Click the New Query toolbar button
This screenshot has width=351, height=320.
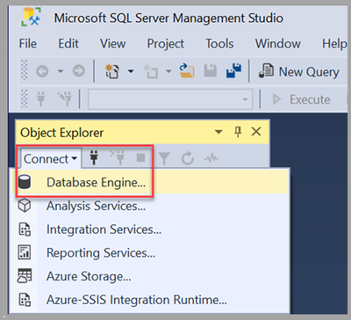coord(299,71)
